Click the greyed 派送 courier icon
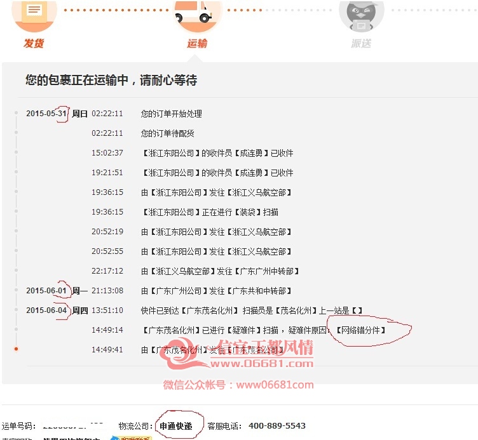478x440 pixels. pos(362,15)
